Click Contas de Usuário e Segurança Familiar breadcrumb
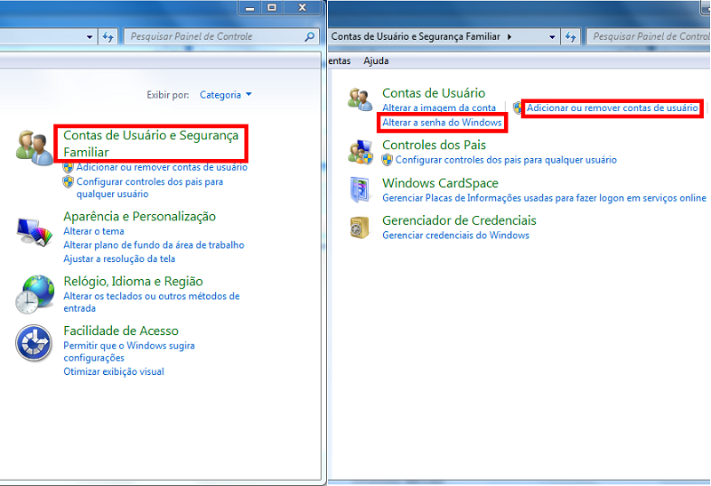 [415, 36]
